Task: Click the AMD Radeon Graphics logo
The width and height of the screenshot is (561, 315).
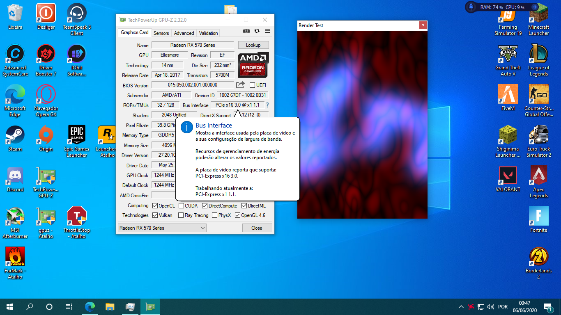Action: 253,65
